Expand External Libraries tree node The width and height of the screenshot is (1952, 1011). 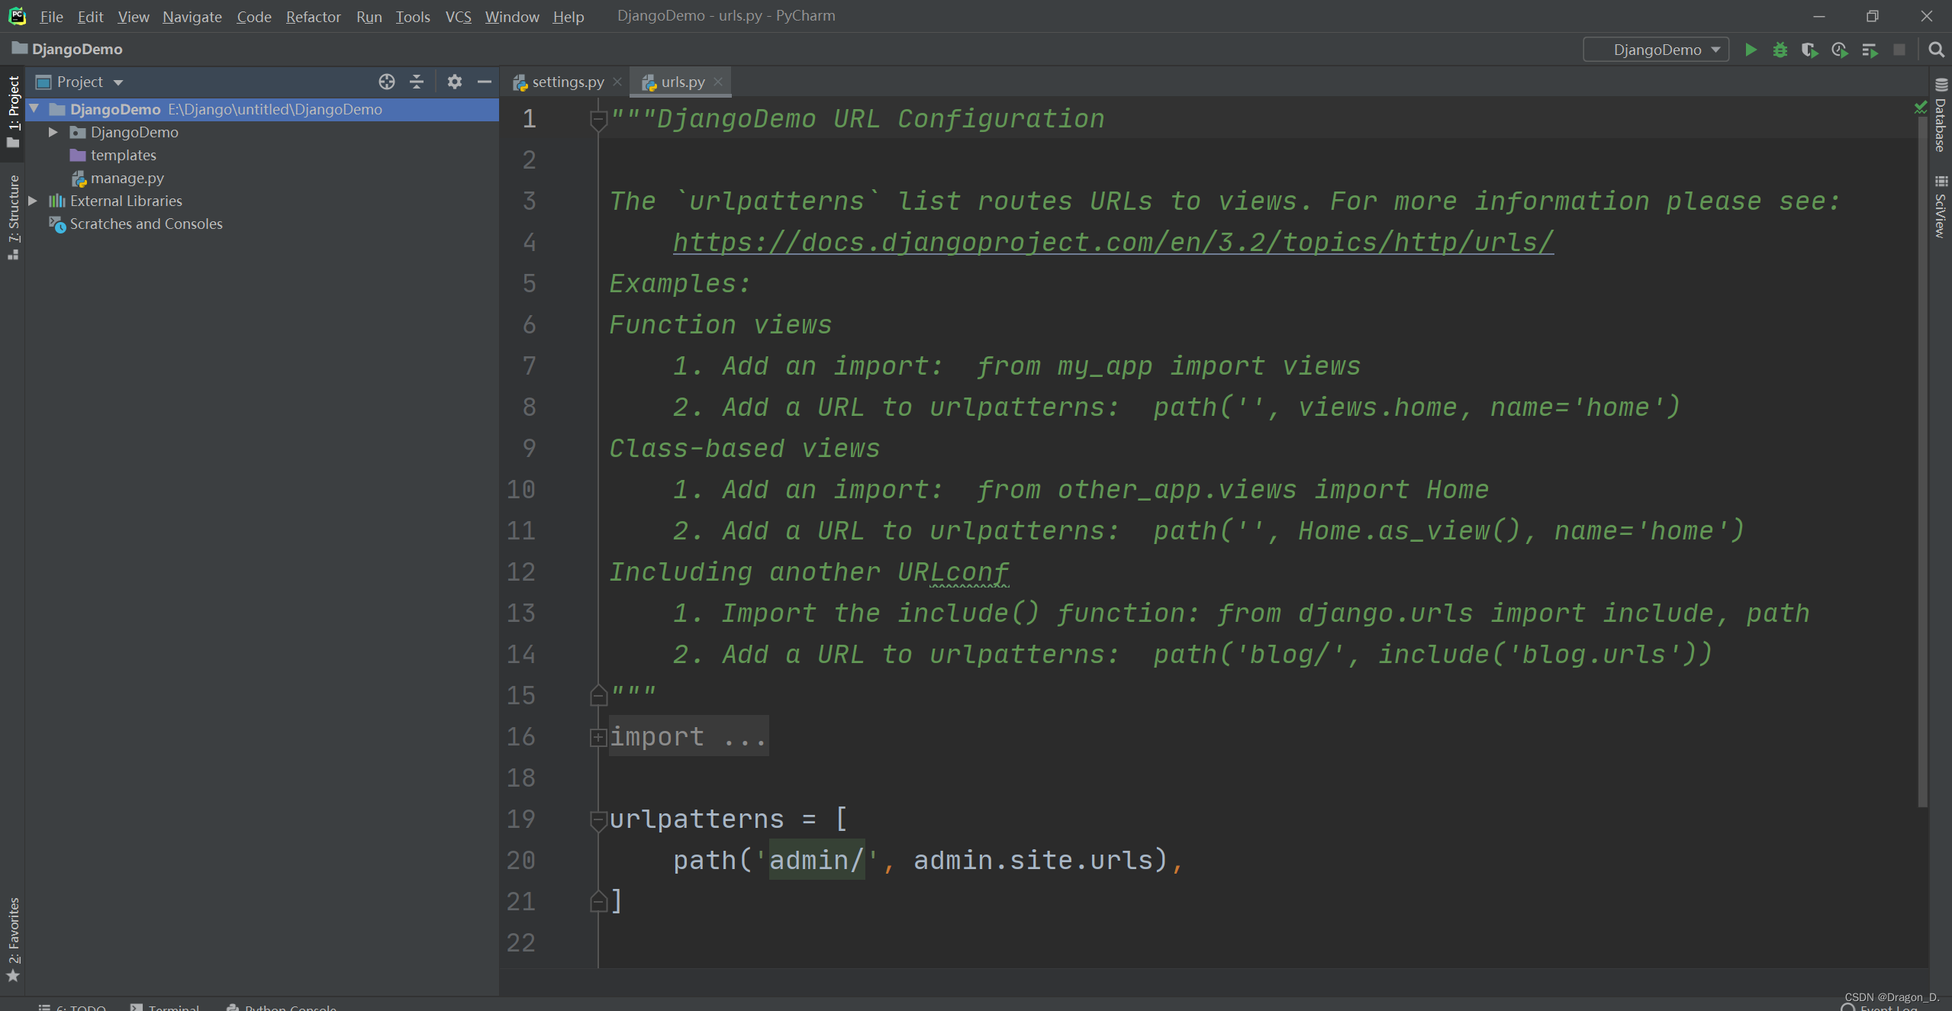click(34, 201)
